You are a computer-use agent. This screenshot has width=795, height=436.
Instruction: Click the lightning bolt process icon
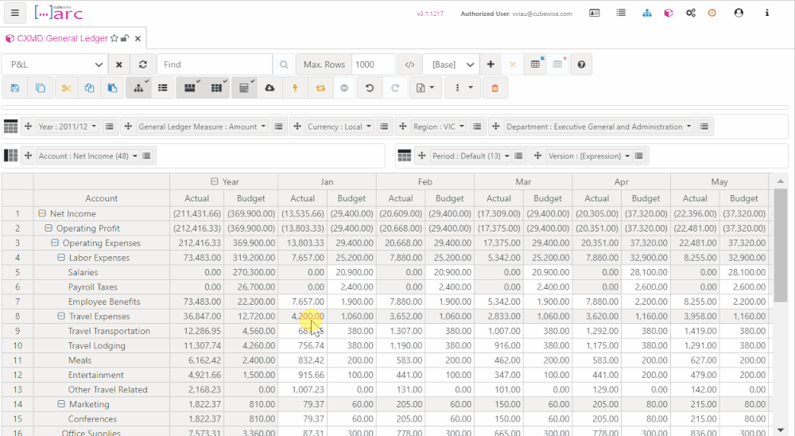[x=296, y=88]
